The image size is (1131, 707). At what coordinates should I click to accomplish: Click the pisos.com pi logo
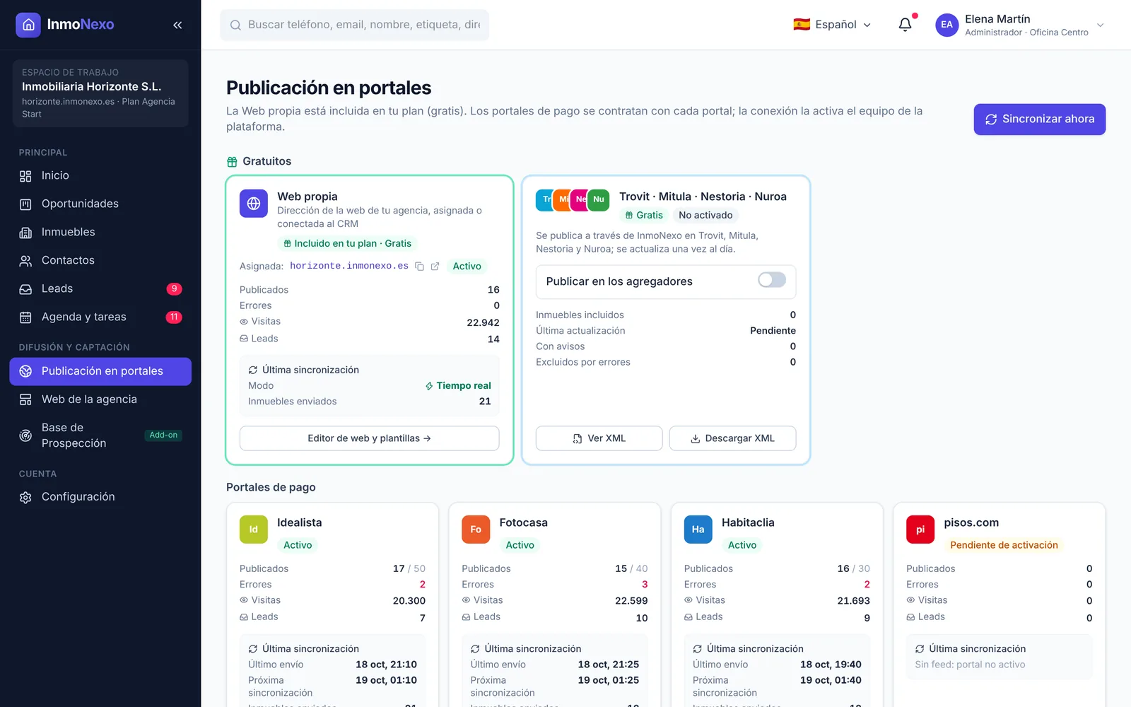click(x=920, y=530)
